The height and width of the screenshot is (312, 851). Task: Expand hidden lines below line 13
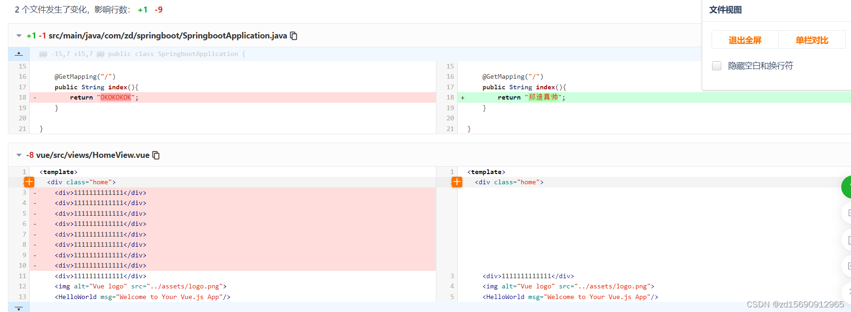[19, 308]
